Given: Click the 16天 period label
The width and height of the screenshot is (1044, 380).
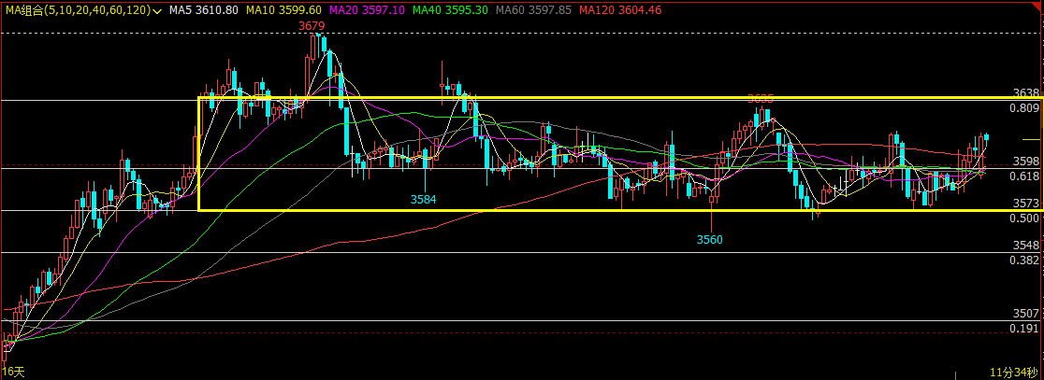Looking at the screenshot, I should coord(13,372).
